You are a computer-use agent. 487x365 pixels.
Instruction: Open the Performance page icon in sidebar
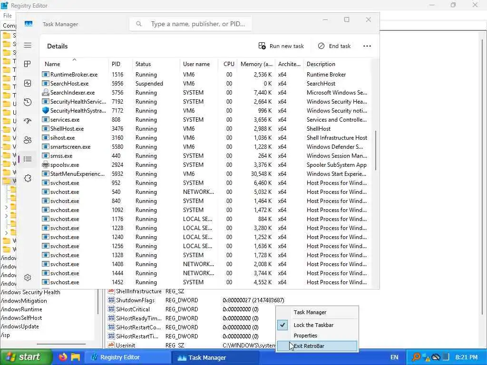point(28,83)
